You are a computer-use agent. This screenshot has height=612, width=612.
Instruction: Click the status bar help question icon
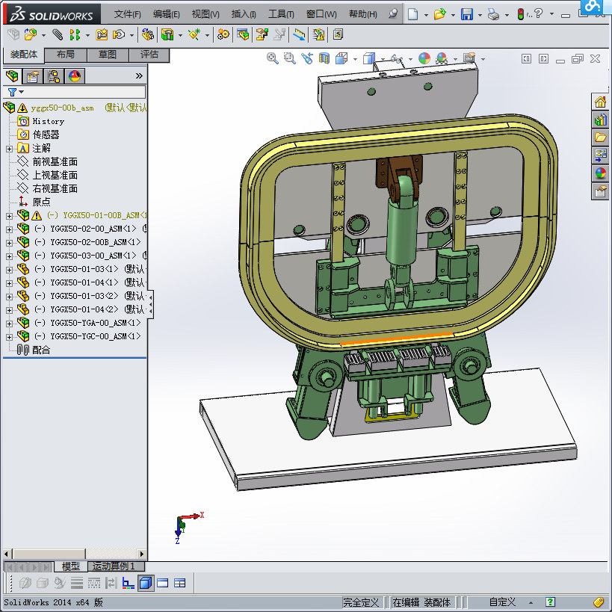coord(550,602)
